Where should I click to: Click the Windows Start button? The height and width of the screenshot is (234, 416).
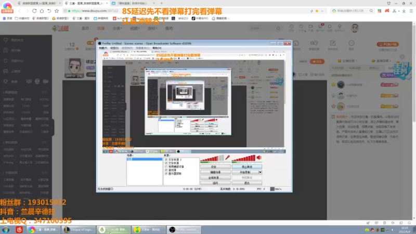[x=6, y=229]
